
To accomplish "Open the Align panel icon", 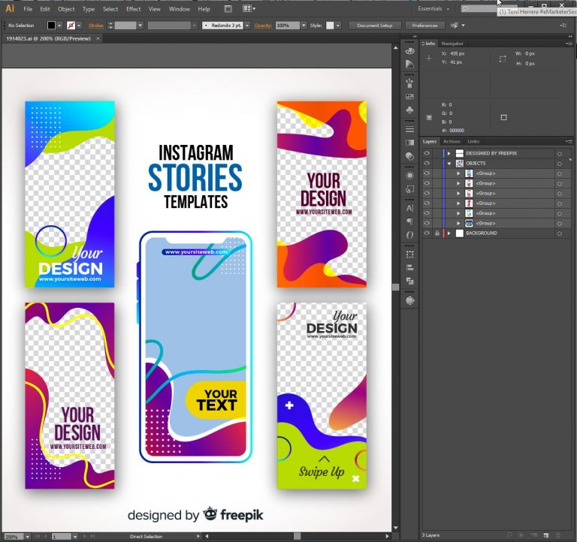I will click(x=409, y=267).
